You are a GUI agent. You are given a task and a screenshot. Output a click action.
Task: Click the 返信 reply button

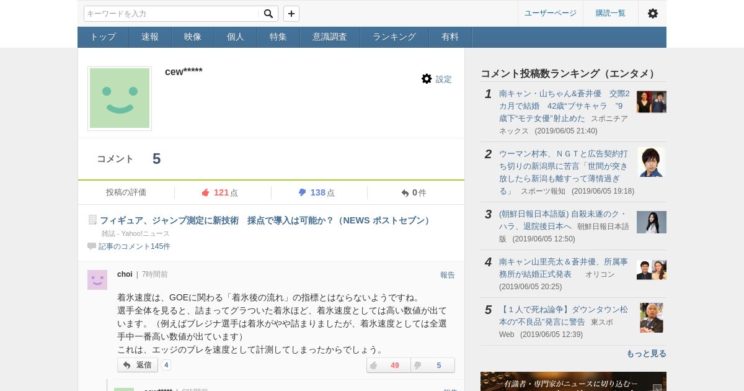138,365
